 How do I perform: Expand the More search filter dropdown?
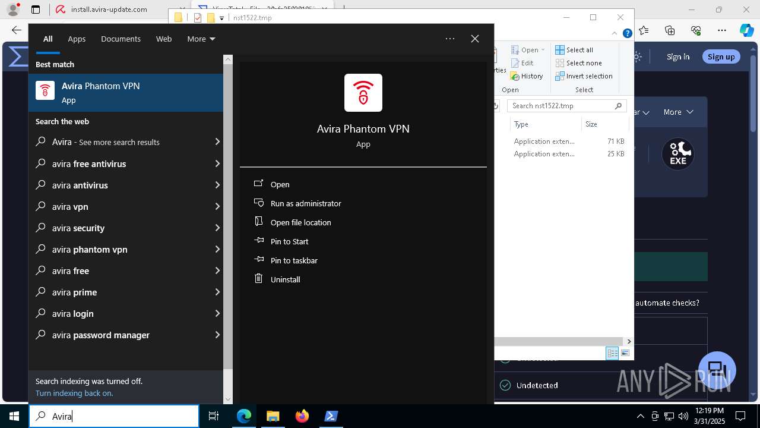[x=201, y=39]
